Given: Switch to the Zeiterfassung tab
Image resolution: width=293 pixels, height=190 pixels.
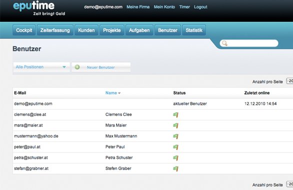Looking at the screenshot, I should 55,30.
